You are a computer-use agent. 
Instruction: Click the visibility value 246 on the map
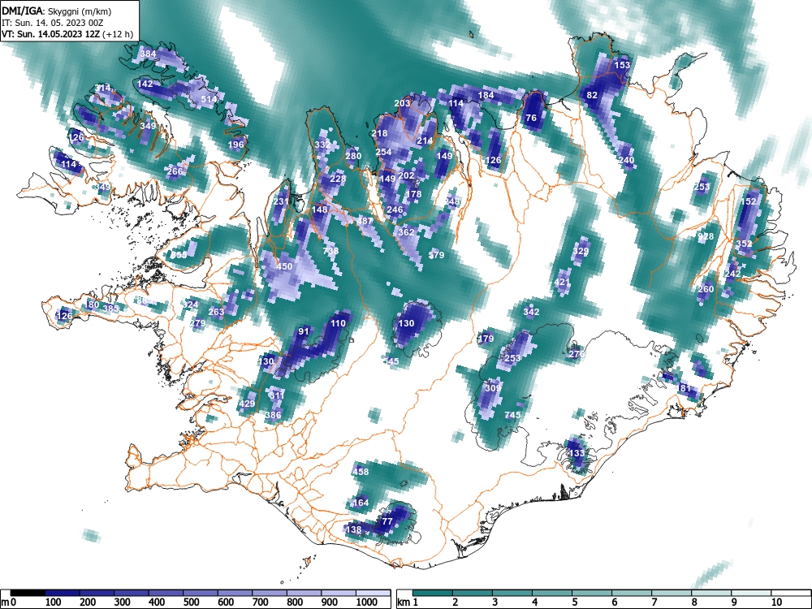[x=395, y=209]
